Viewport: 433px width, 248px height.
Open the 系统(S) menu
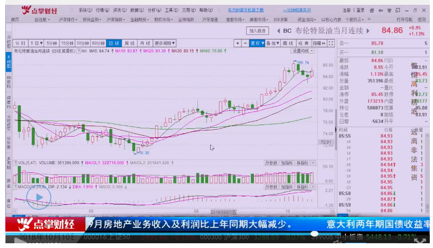tap(85, 10)
